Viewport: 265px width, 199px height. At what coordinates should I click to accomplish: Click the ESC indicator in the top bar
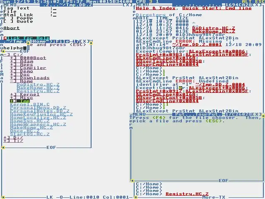point(260,2)
